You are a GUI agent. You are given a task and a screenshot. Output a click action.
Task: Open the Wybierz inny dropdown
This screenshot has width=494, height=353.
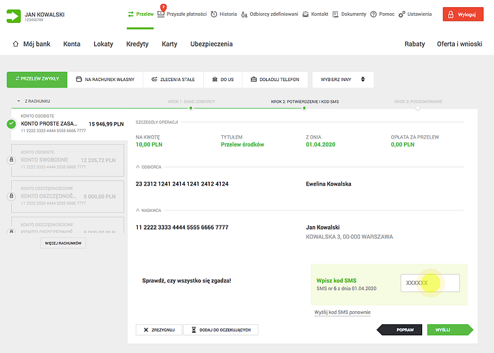(343, 80)
